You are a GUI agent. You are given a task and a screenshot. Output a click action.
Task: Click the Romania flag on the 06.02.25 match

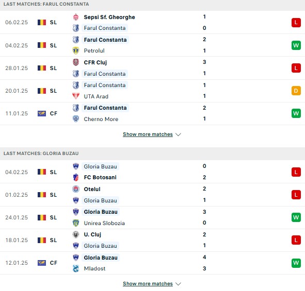42,22
